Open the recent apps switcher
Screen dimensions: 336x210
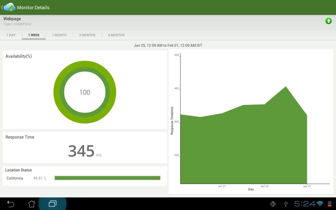coord(52,204)
